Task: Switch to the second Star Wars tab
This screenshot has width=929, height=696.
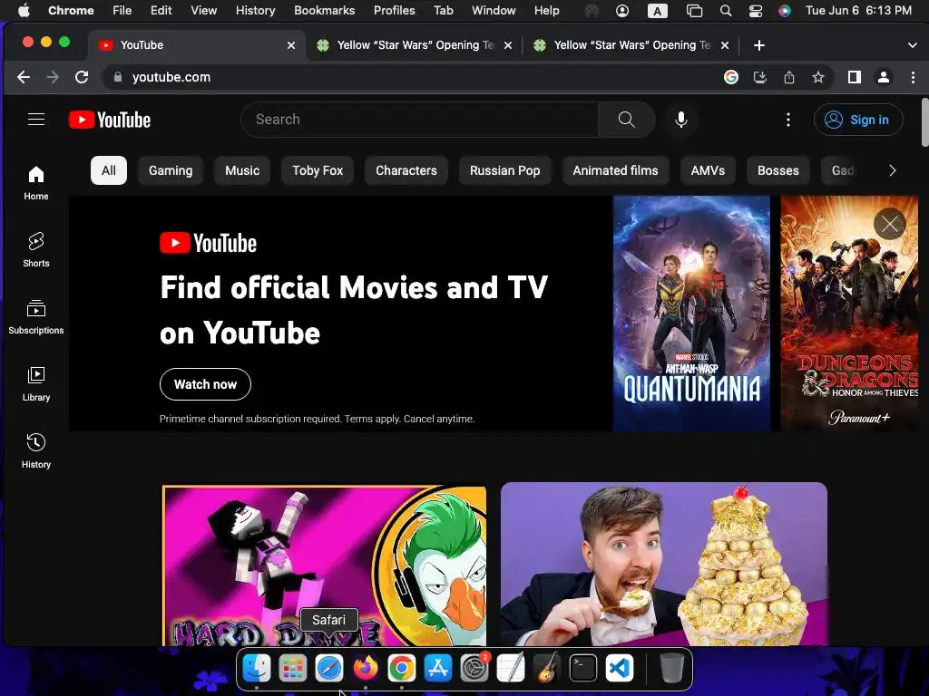Action: tap(631, 45)
